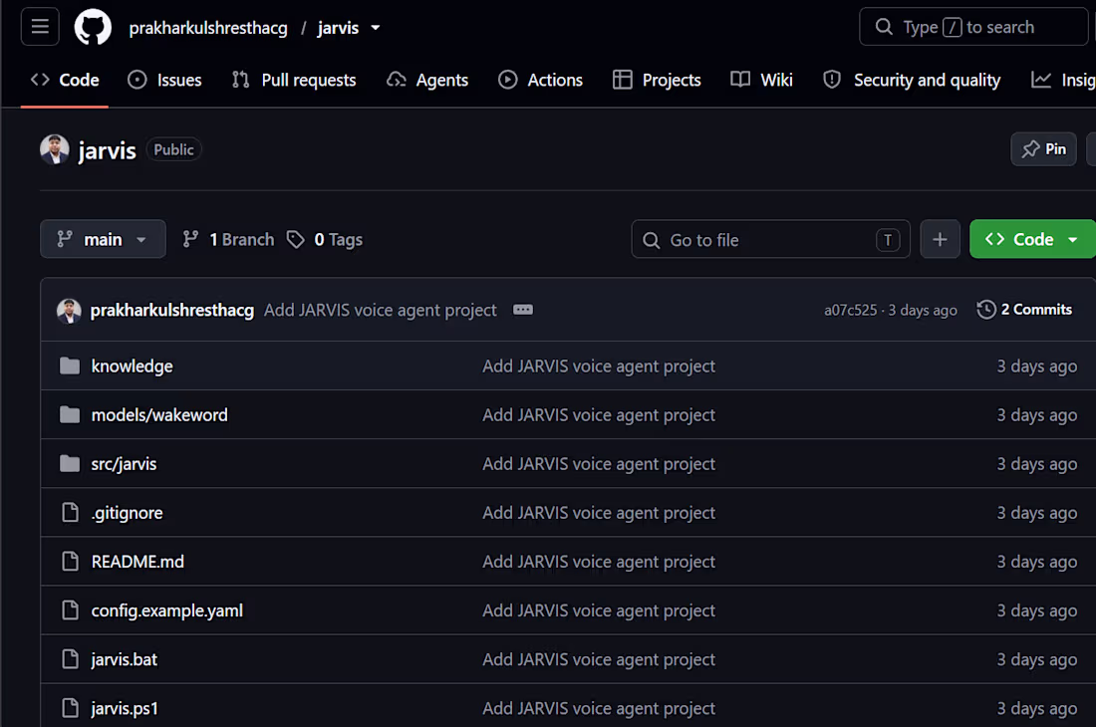Open the Wiki tab
This screenshot has width=1096, height=727.
click(762, 81)
